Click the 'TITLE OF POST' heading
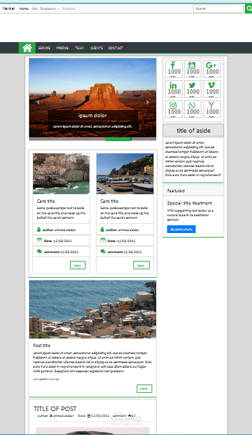Viewport: 252px width, 435px height. pos(55,408)
